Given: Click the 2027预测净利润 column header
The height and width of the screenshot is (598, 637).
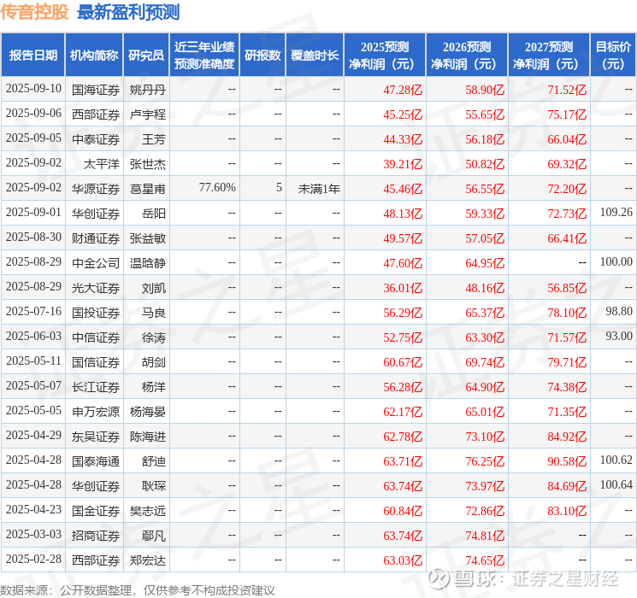Looking at the screenshot, I should [549, 56].
